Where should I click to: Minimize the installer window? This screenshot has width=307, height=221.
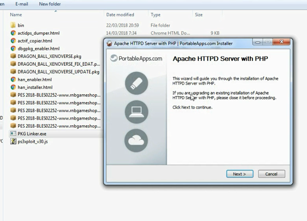coord(257,42)
